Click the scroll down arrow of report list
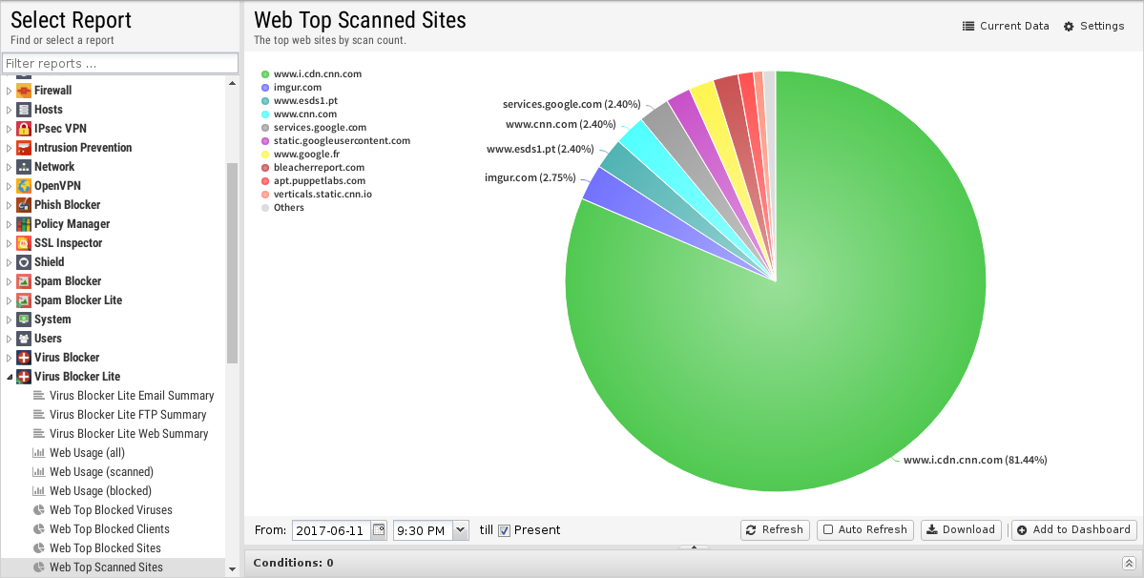 232,569
